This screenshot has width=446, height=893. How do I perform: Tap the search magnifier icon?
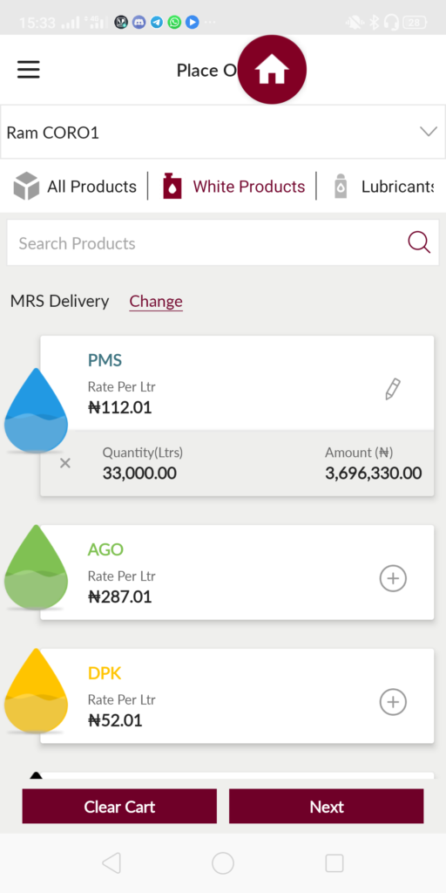click(419, 242)
